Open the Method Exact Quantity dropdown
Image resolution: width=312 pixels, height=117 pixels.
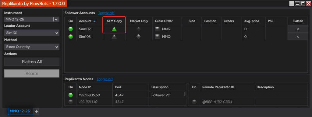point(32,47)
